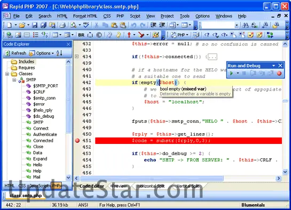The width and height of the screenshot is (291, 210).
Task: Click the search text input field
Action: point(218,25)
